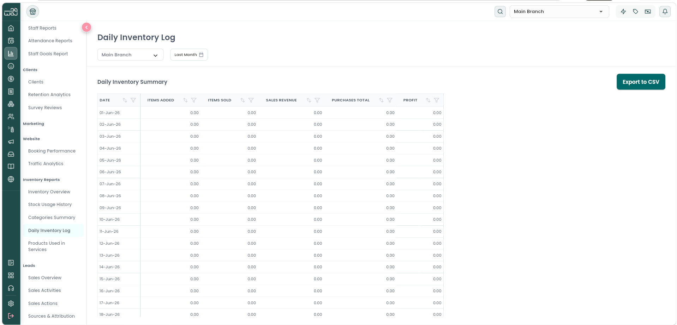Viewport: 677px width, 325px height.
Task: Sort the PROFIT column
Action: pos(428,100)
